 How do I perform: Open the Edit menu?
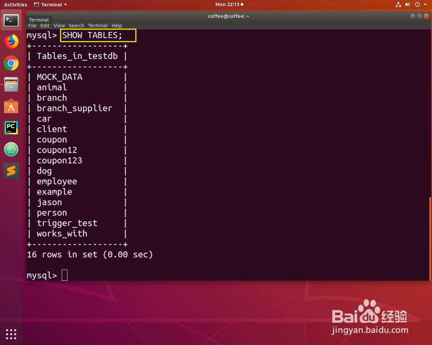(45, 25)
